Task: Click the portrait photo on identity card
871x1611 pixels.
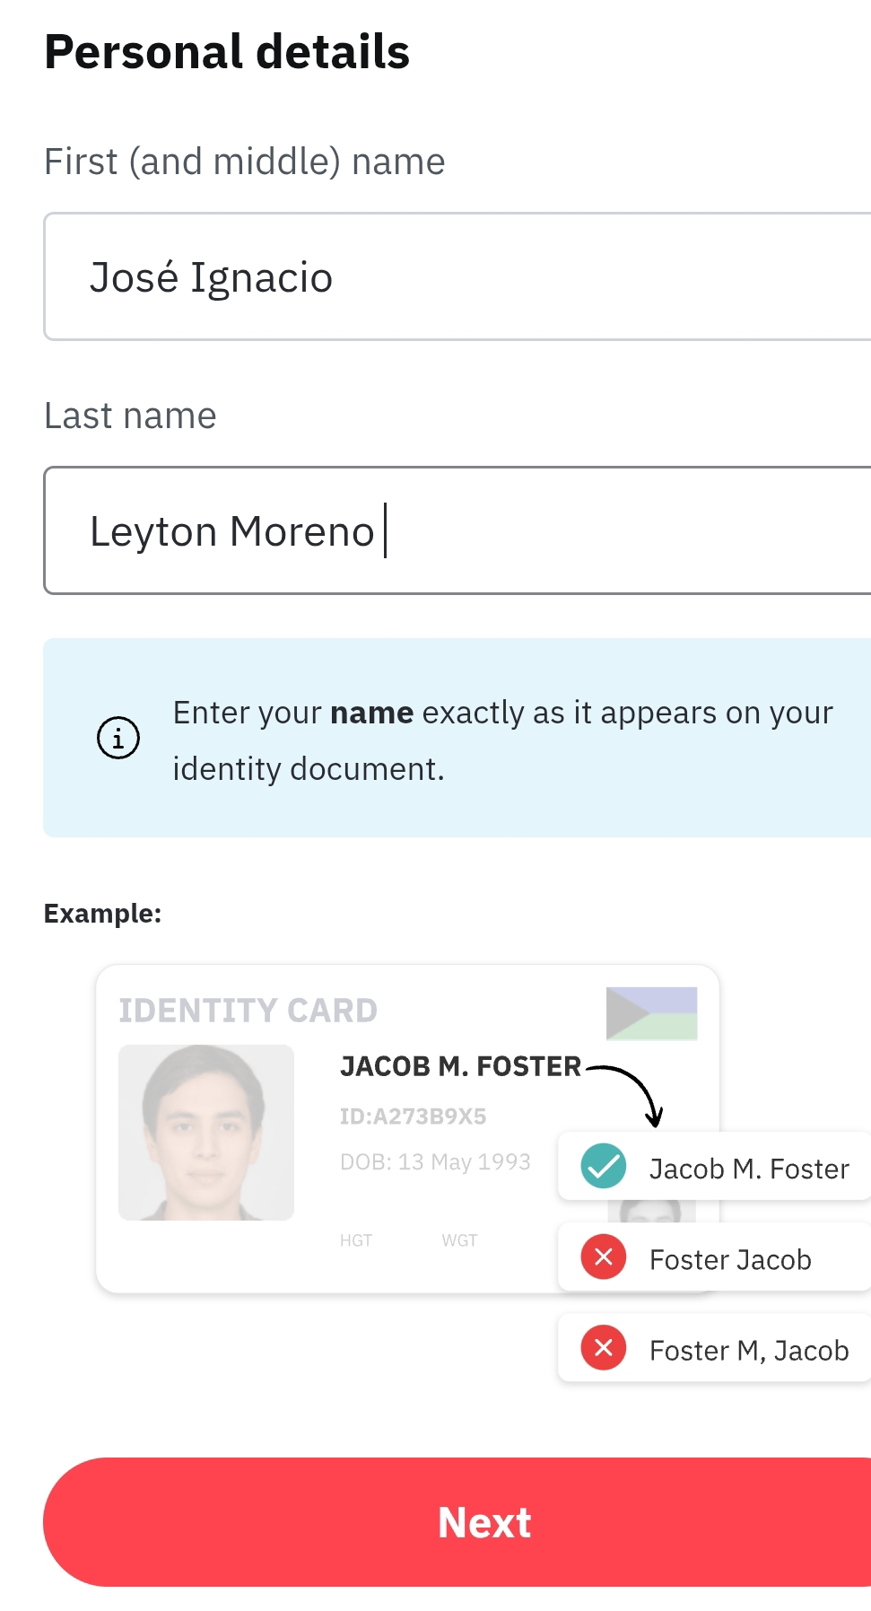Action: [x=206, y=1132]
